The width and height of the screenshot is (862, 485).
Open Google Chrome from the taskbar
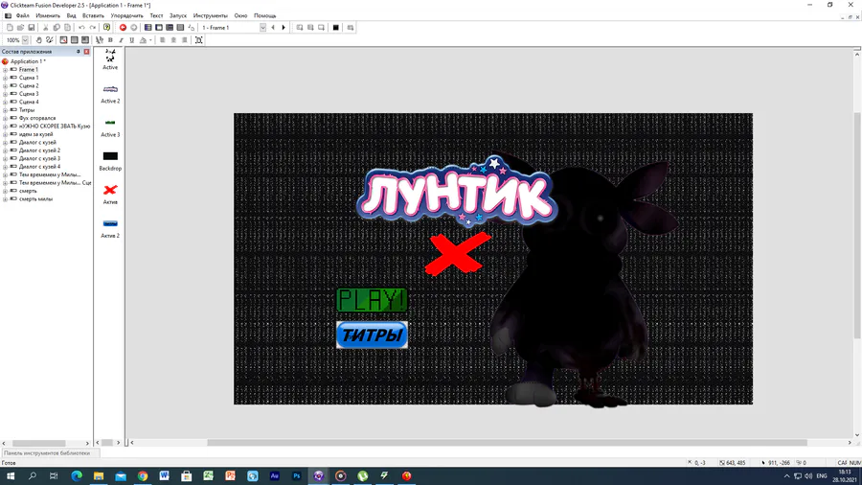143,475
